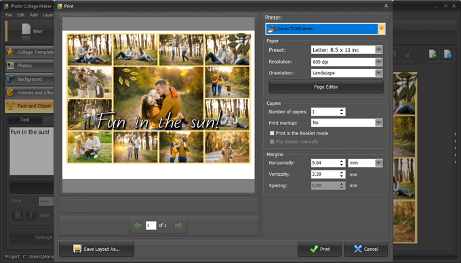Click the Horizontally margin value 5.04
Screen dimensions: 461x263
[x=325, y=163]
